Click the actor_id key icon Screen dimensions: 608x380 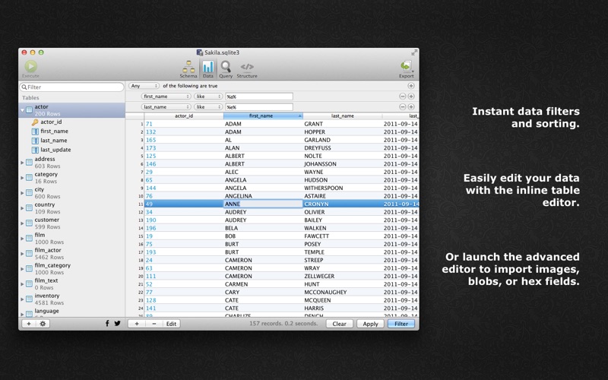click(35, 122)
